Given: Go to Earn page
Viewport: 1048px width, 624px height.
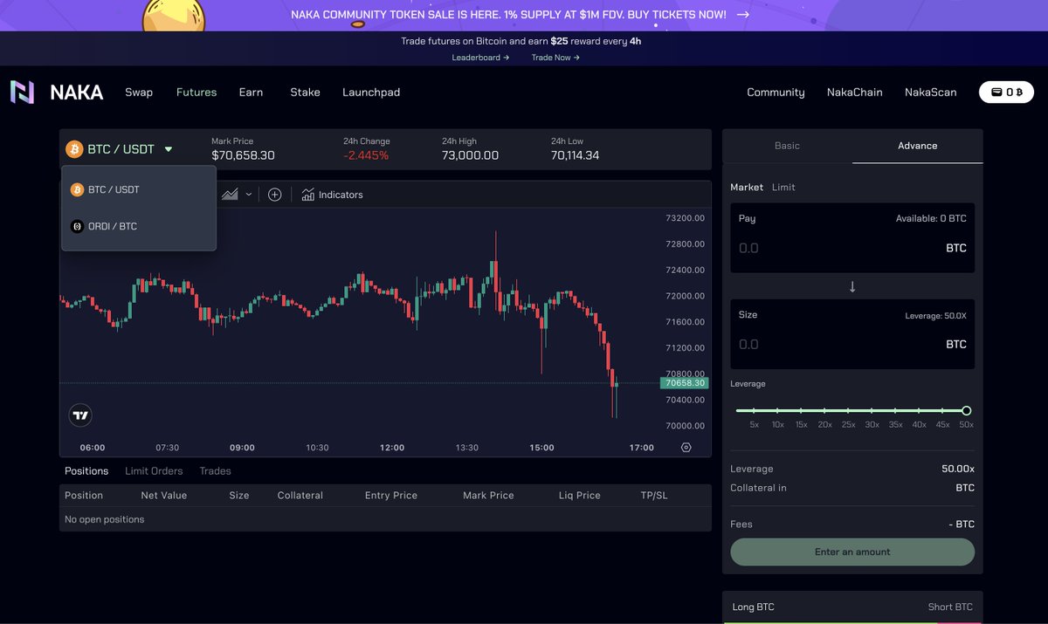Looking at the screenshot, I should point(251,92).
